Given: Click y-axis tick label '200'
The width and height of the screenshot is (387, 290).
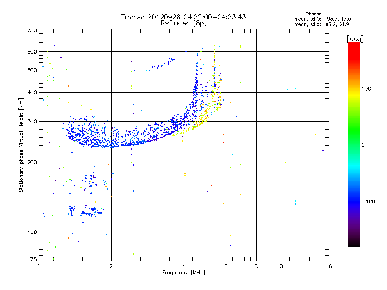Looking at the screenshot, I should pos(32,162).
